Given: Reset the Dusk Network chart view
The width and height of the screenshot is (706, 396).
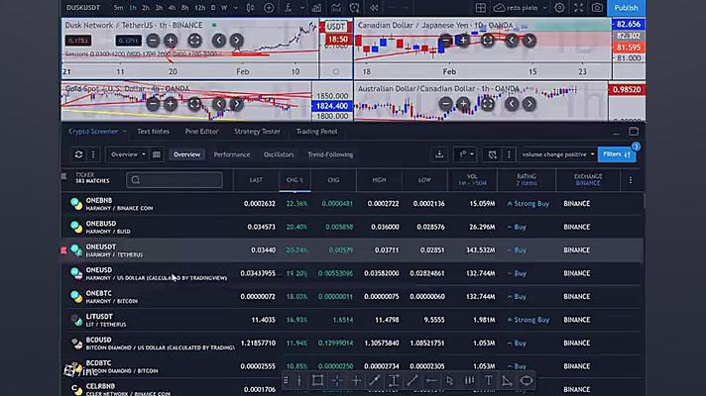Looking at the screenshot, I should (x=194, y=41).
